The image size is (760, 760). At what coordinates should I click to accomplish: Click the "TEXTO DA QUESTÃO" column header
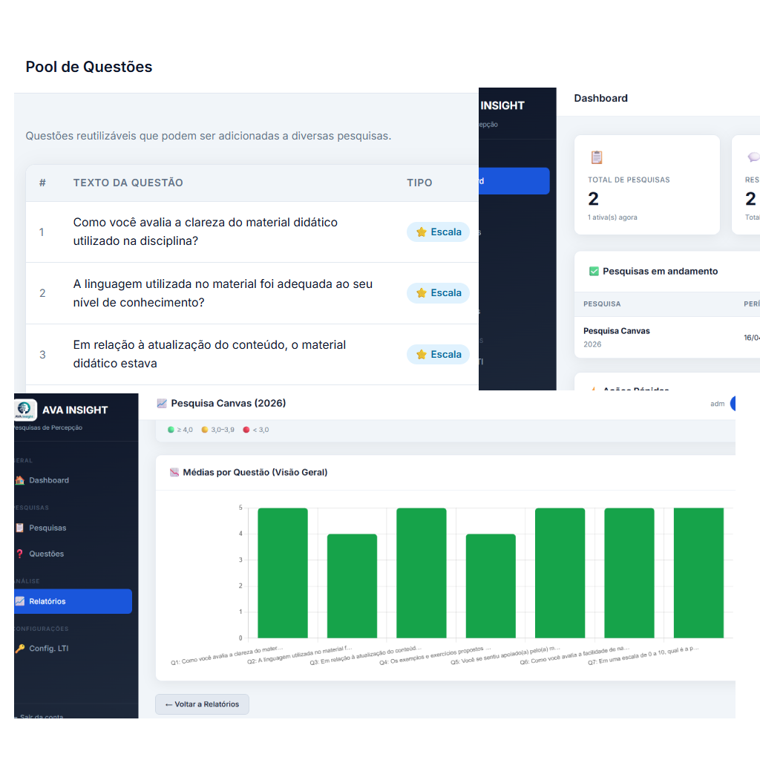(x=128, y=183)
